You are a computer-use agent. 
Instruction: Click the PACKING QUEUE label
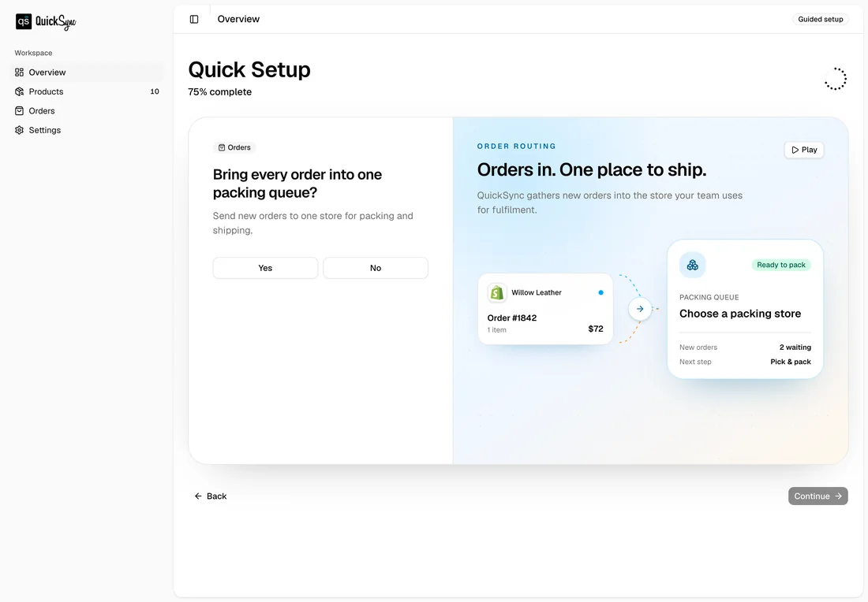pos(709,297)
